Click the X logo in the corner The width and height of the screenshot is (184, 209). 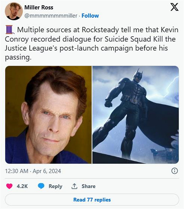coord(174,8)
